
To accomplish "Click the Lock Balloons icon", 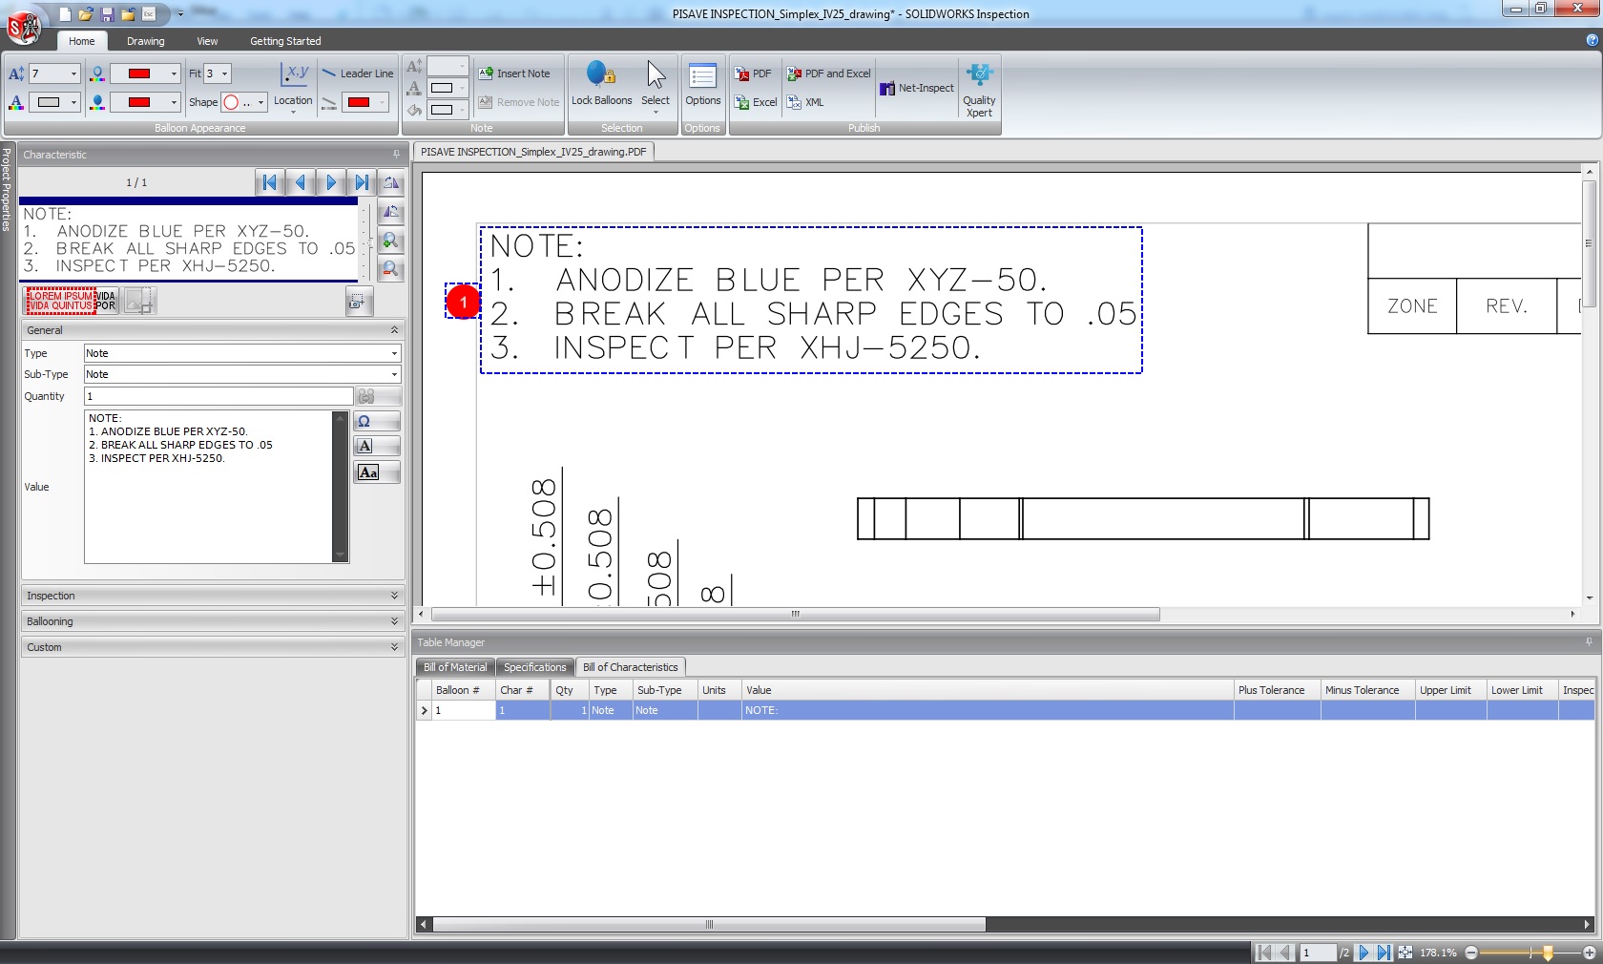I will (x=601, y=84).
